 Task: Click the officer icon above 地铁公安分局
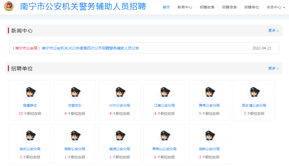pos(209,136)
